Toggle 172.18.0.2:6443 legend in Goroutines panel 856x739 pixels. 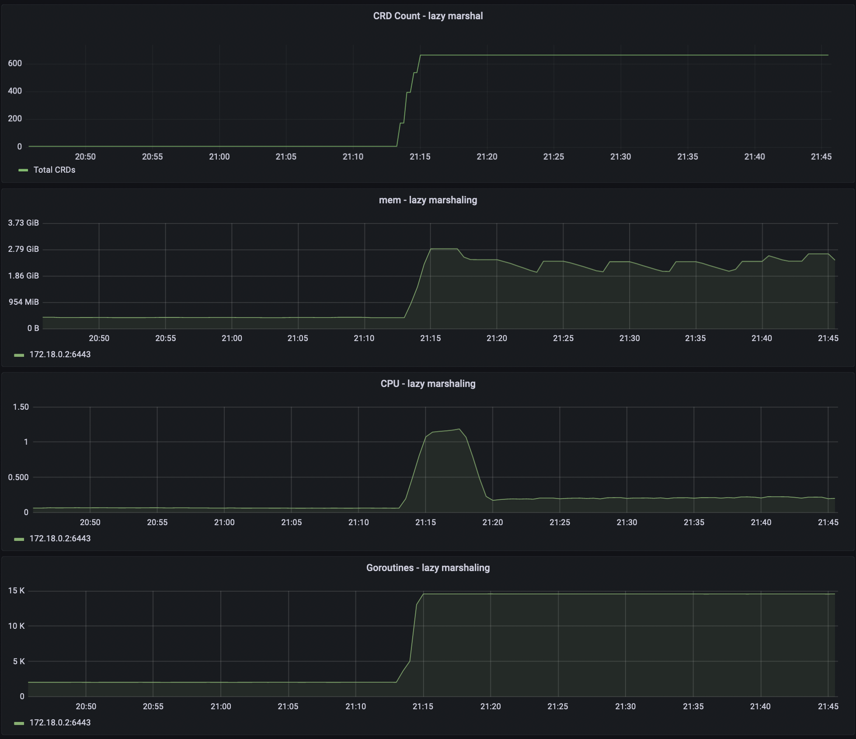60,723
